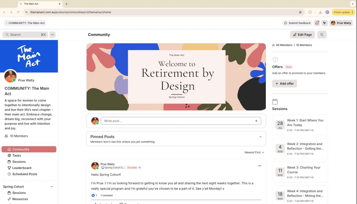Viewport: 357px width, 204px height.
Task: Open the browser tab list chevron
Action: click(x=353, y=4)
